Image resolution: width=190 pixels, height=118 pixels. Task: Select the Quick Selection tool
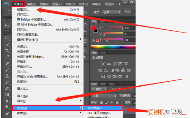[x=7, y=44]
